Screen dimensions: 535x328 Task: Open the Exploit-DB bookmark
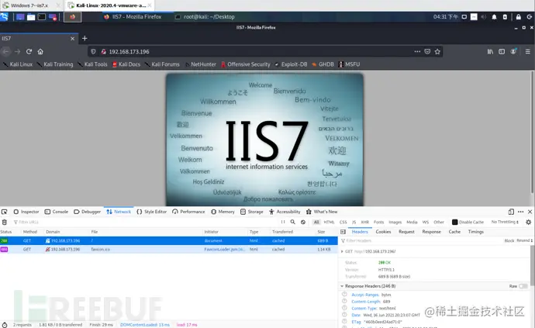(291, 64)
